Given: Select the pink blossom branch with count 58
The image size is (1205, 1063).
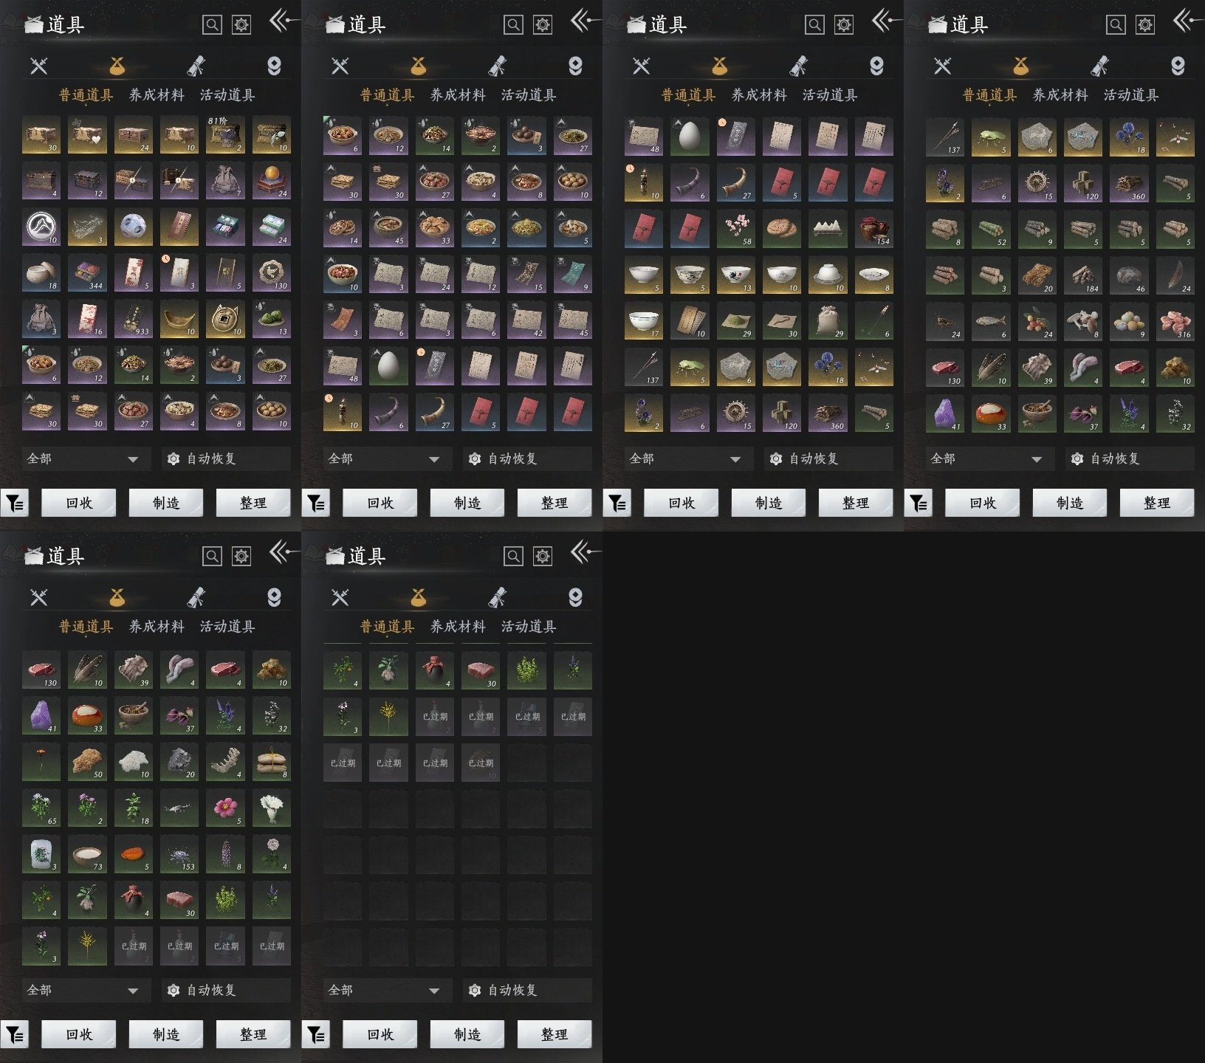Looking at the screenshot, I should [735, 228].
